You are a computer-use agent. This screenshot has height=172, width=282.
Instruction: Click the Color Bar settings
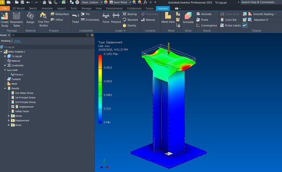coord(229,20)
